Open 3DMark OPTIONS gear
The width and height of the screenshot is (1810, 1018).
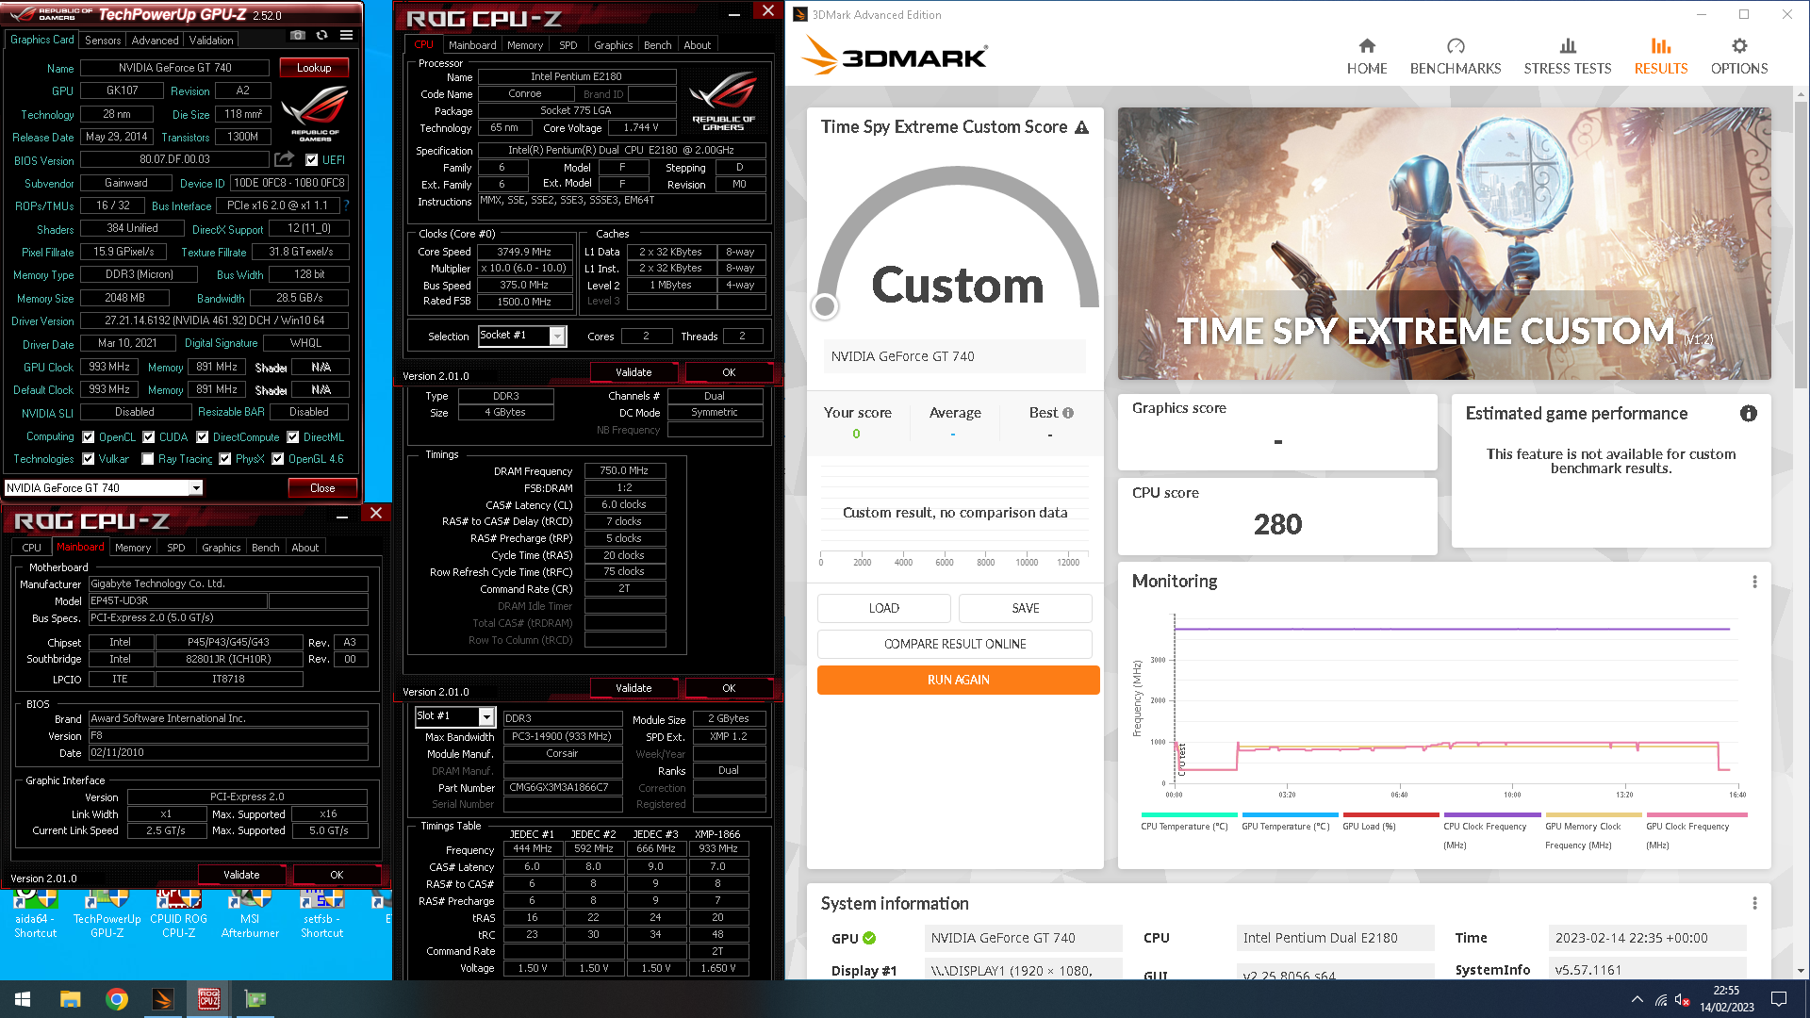click(x=1739, y=57)
